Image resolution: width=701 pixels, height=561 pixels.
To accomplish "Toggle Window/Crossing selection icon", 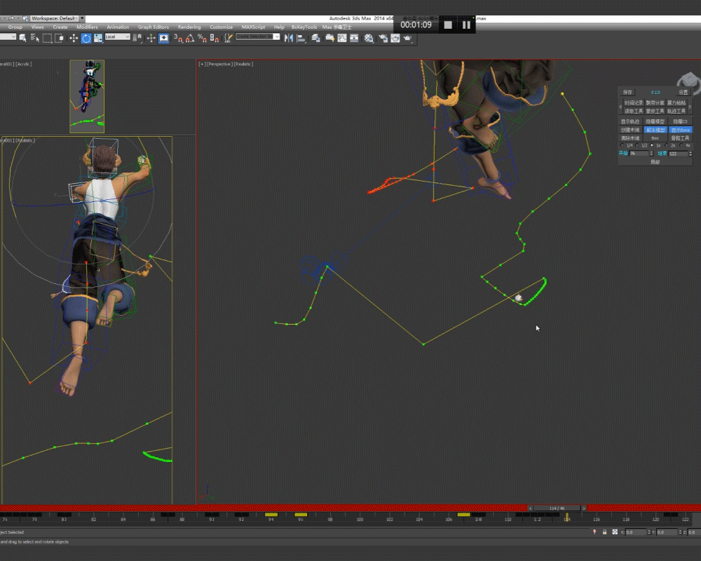I will click(59, 39).
